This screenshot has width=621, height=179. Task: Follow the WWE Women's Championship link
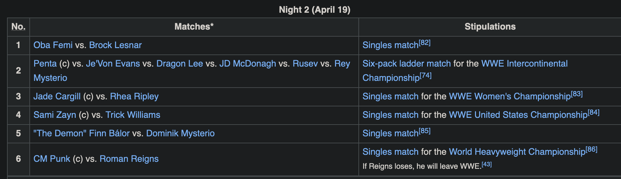click(510, 97)
